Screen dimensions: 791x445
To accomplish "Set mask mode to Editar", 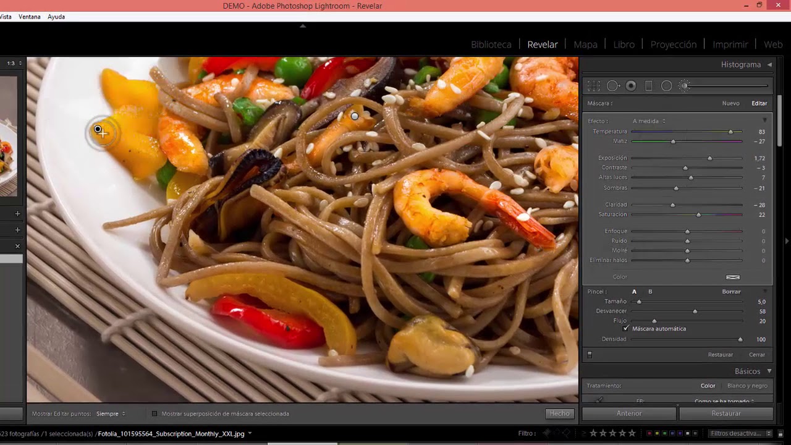I will (759, 103).
